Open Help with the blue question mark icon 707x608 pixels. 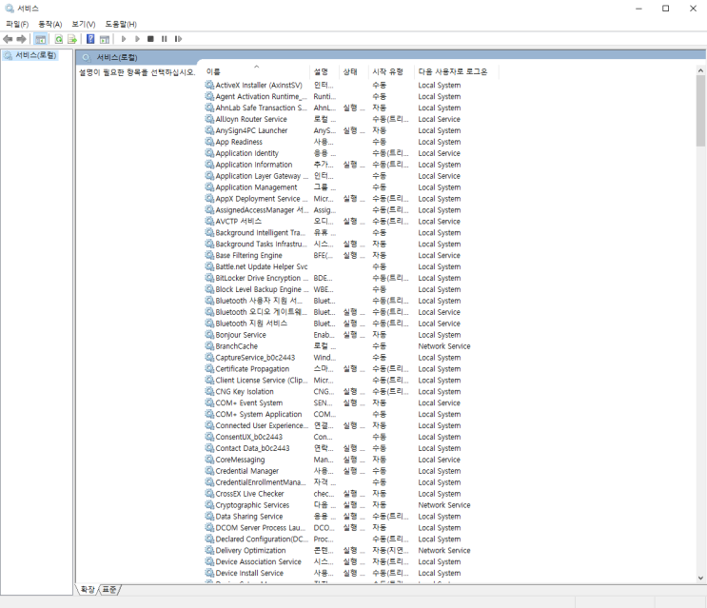(x=90, y=39)
